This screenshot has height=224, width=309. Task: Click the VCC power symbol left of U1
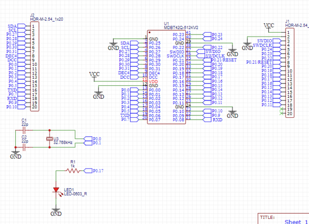(94, 74)
